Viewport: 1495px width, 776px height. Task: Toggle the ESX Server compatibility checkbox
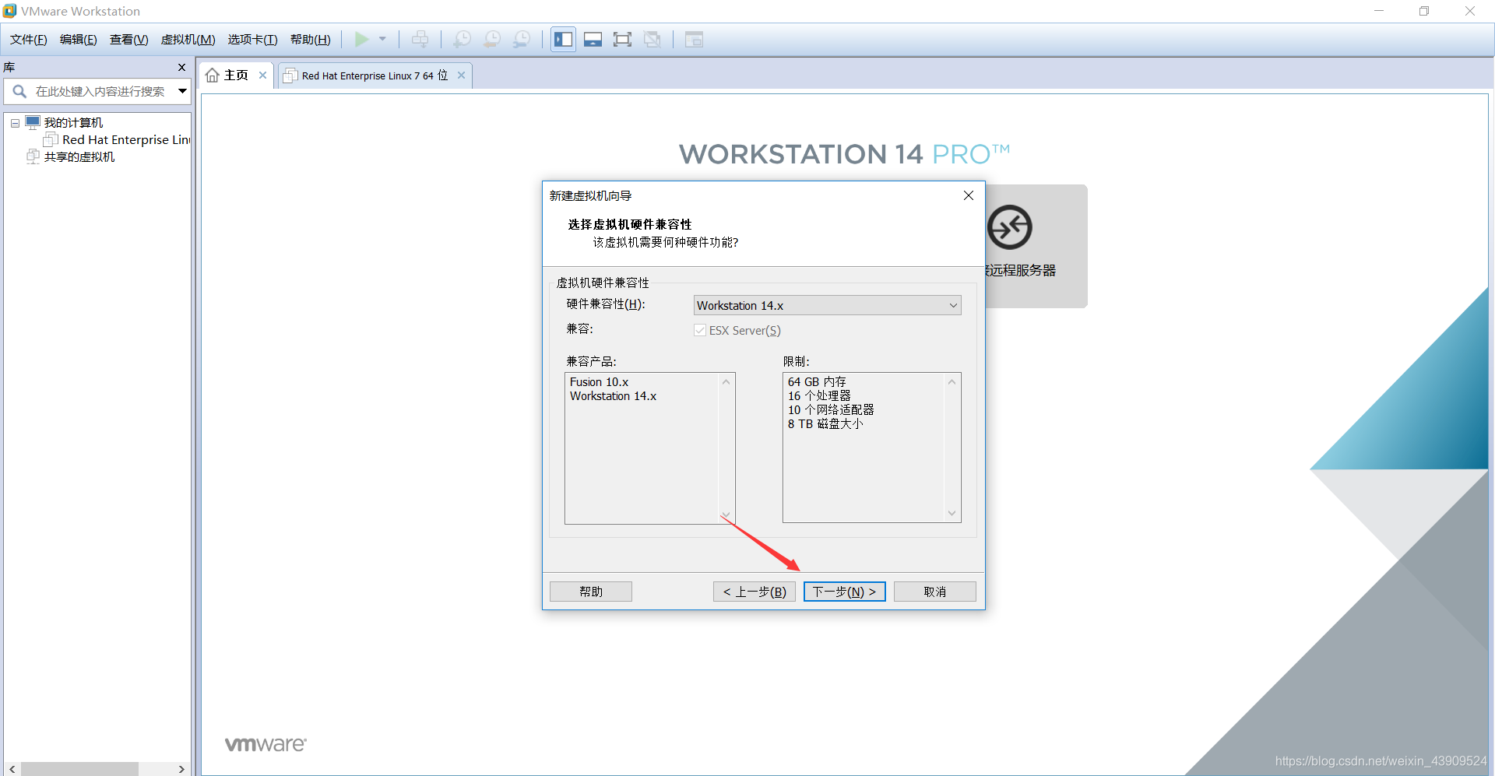tap(699, 330)
